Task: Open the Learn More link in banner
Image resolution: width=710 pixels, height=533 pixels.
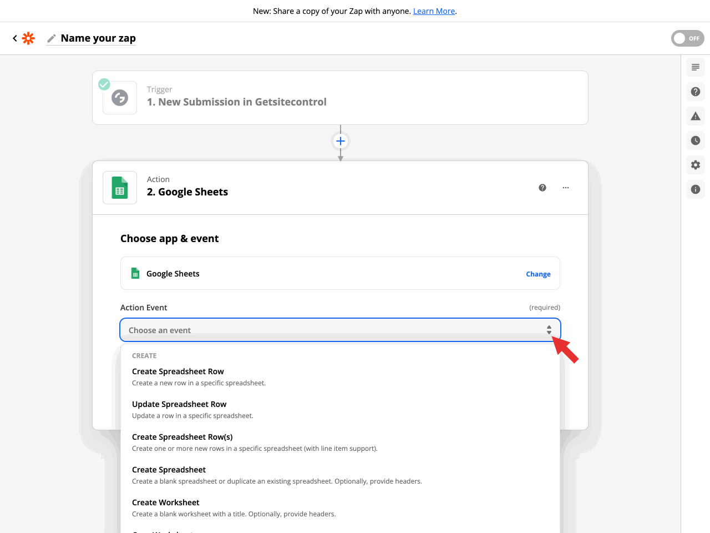Action: click(x=434, y=11)
